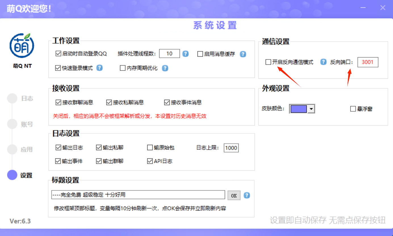Minimize the 萌Q window
Image resolution: width=393 pixels, height=236 pixels.
pos(363,8)
